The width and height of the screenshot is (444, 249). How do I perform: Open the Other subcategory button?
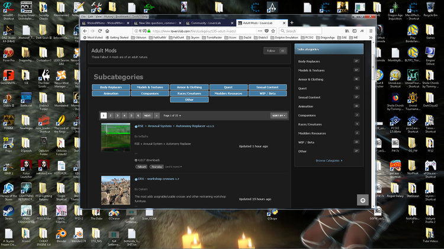pyautogui.click(x=189, y=99)
